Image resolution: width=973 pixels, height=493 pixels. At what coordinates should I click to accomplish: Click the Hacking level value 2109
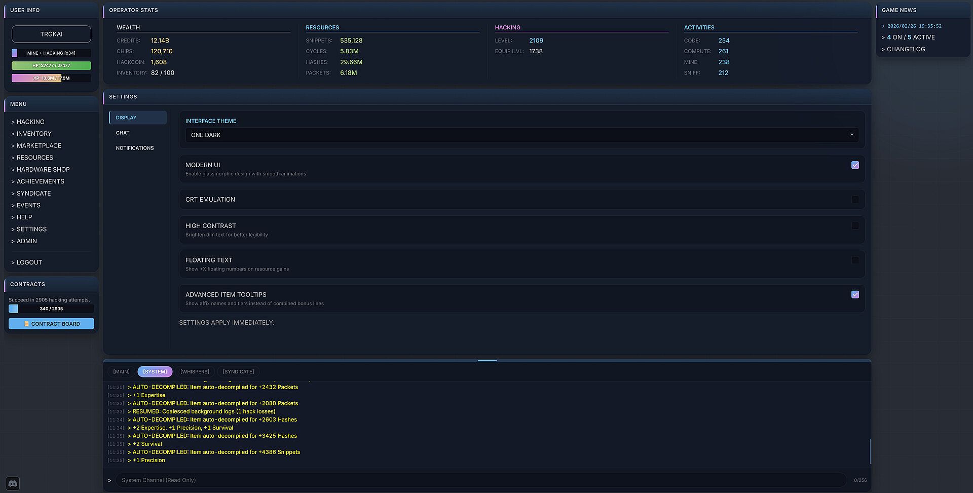pyautogui.click(x=536, y=41)
